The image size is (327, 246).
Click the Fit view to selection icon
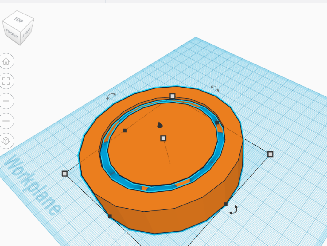(x=6, y=81)
